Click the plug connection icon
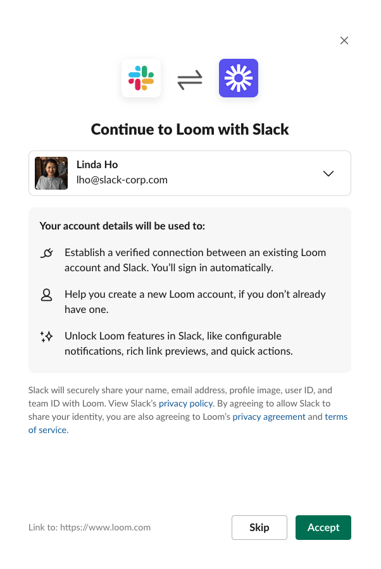This screenshot has width=381, height=569. pos(46,254)
